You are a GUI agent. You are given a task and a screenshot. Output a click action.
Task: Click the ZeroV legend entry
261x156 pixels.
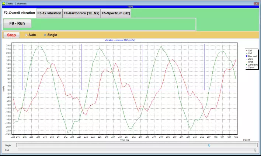click(x=251, y=68)
